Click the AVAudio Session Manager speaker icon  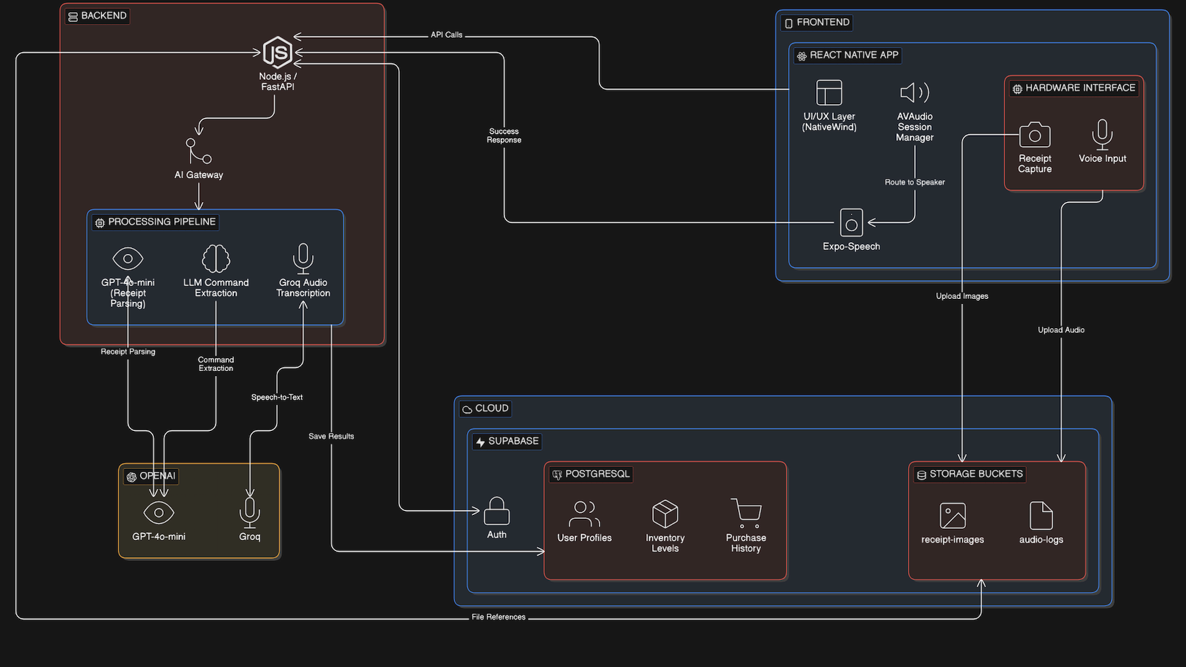(x=915, y=92)
